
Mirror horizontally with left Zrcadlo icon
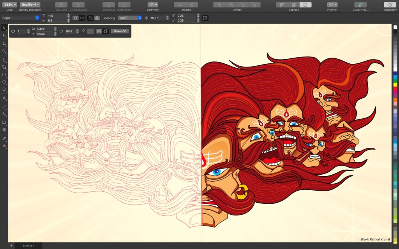coord(180,5)
